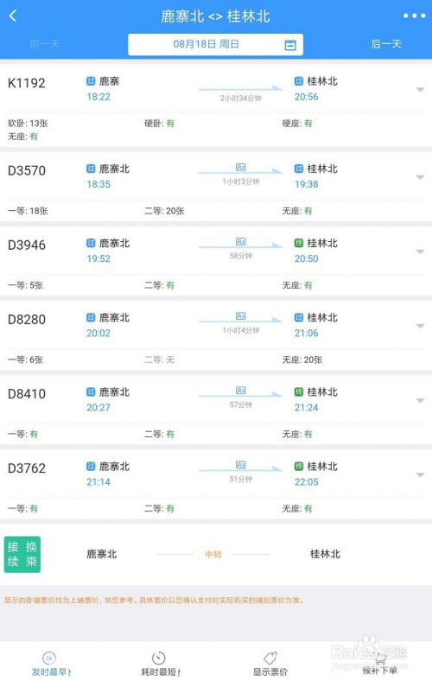Image resolution: width=432 pixels, height=681 pixels.
Task: Expand details for train D3570
Action: [x=420, y=177]
